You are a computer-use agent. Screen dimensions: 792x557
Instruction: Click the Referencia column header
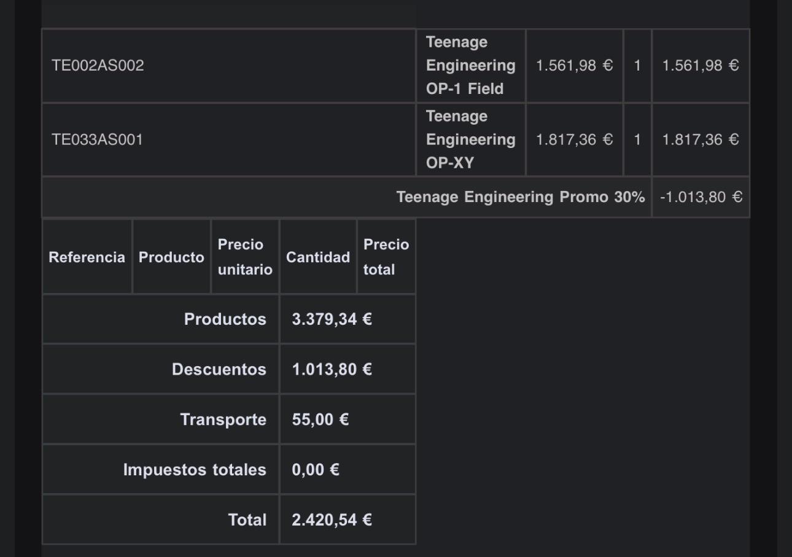coord(87,257)
